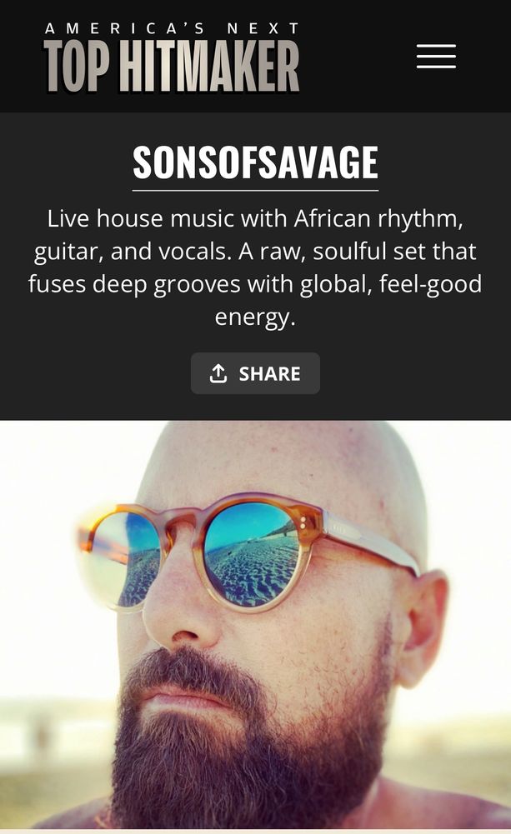Select the SONSOFSAVAGE artist heading
Image resolution: width=511 pixels, height=834 pixels.
(x=255, y=162)
